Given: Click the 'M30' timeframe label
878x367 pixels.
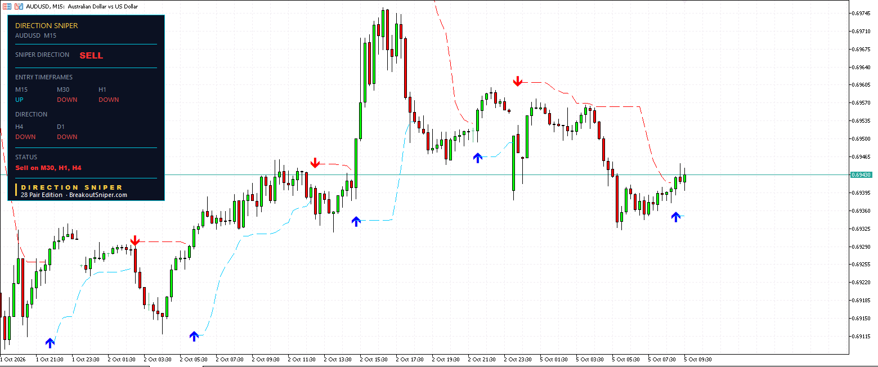Looking at the screenshot, I should click(64, 89).
